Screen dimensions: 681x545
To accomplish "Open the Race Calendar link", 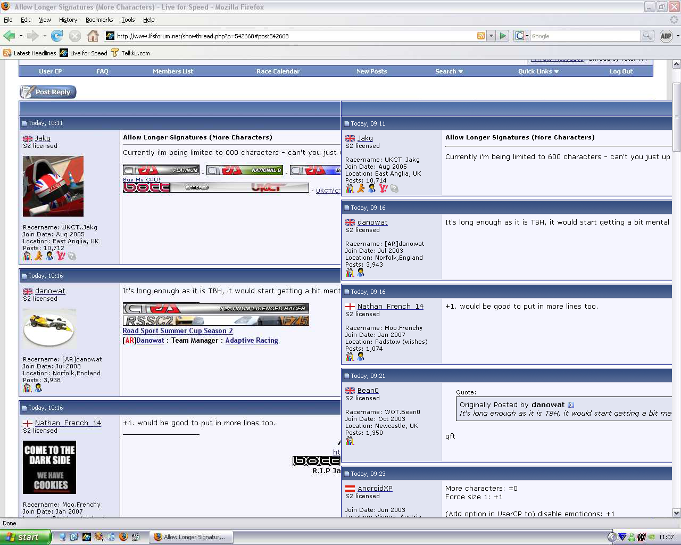I will click(278, 71).
